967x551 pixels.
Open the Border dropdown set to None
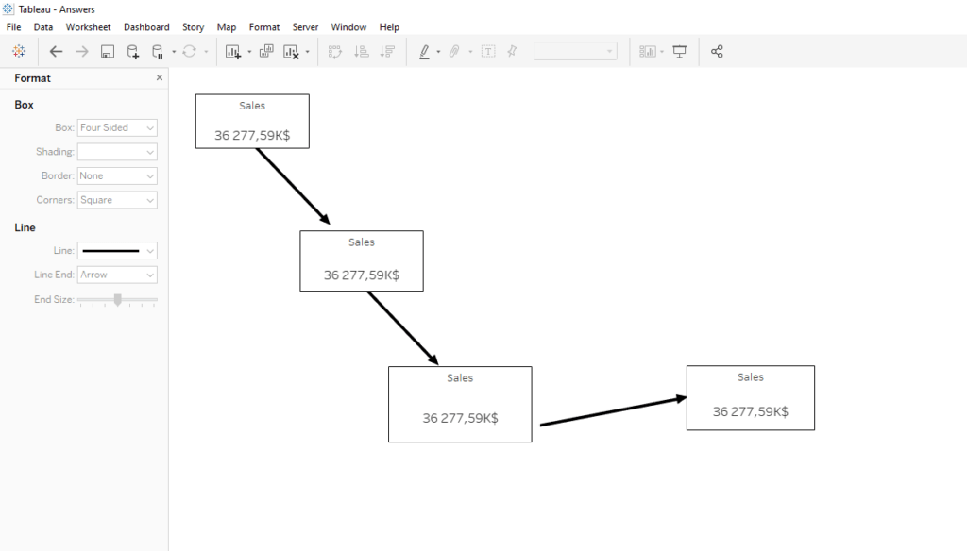pyautogui.click(x=116, y=175)
